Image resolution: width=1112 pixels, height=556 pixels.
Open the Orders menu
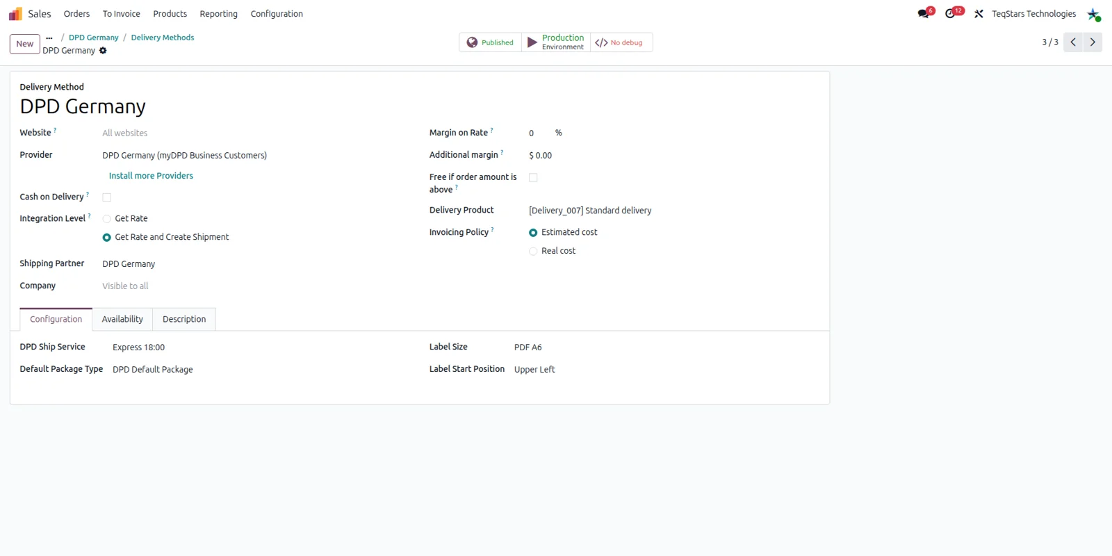coord(76,14)
